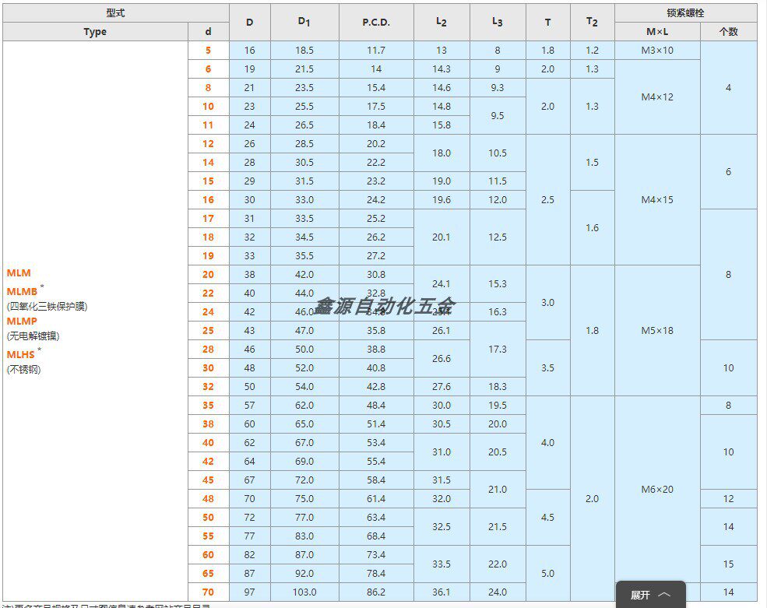The height and width of the screenshot is (608, 767).
Task: Click the orange d value 55
Action: point(209,536)
